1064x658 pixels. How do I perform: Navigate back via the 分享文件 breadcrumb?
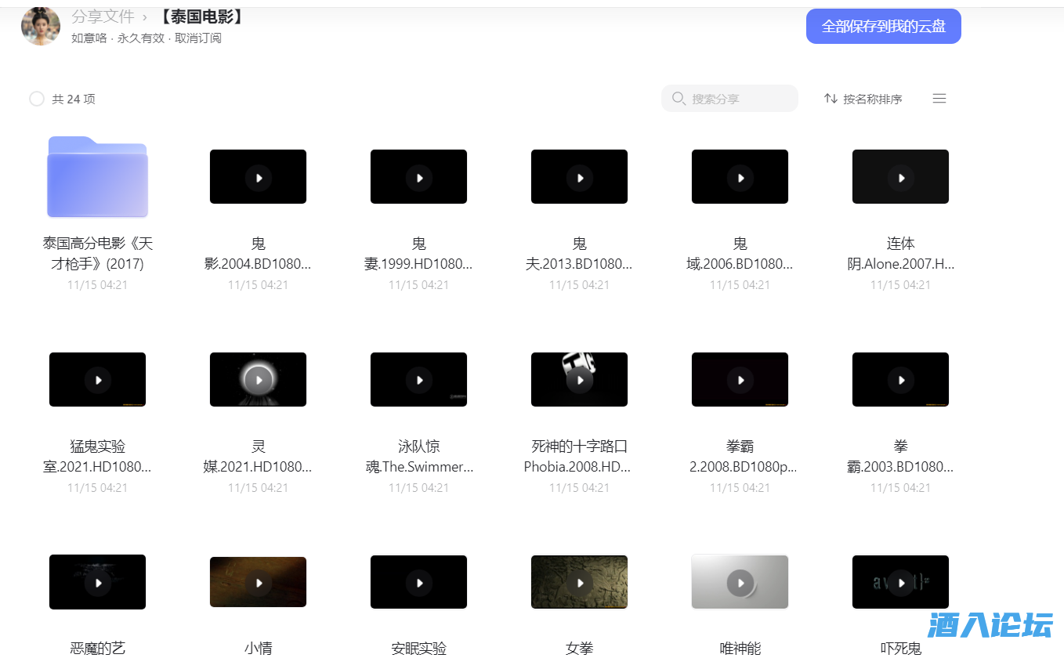(103, 16)
